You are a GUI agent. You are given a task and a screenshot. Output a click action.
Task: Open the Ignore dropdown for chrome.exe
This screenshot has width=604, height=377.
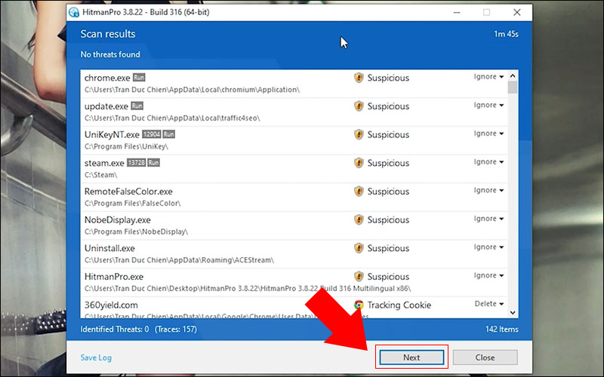pyautogui.click(x=488, y=77)
